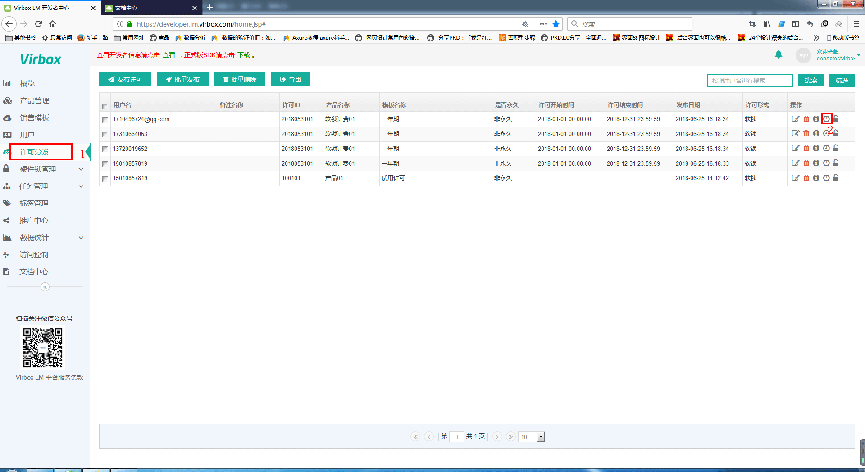Open browser library icon
This screenshot has width=865, height=472.
767,24
